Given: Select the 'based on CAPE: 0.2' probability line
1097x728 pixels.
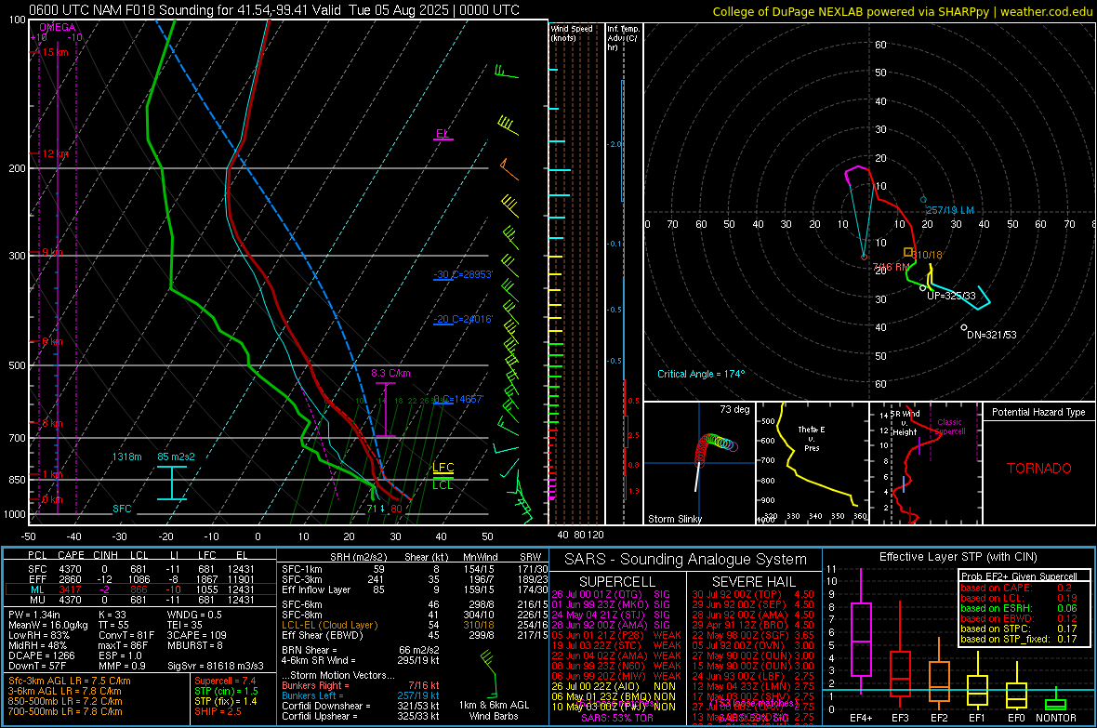Looking at the screenshot, I should (x=1016, y=588).
